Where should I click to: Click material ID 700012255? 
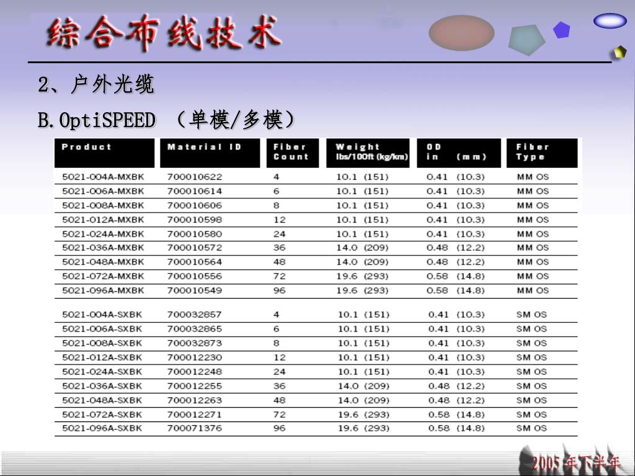coord(195,386)
